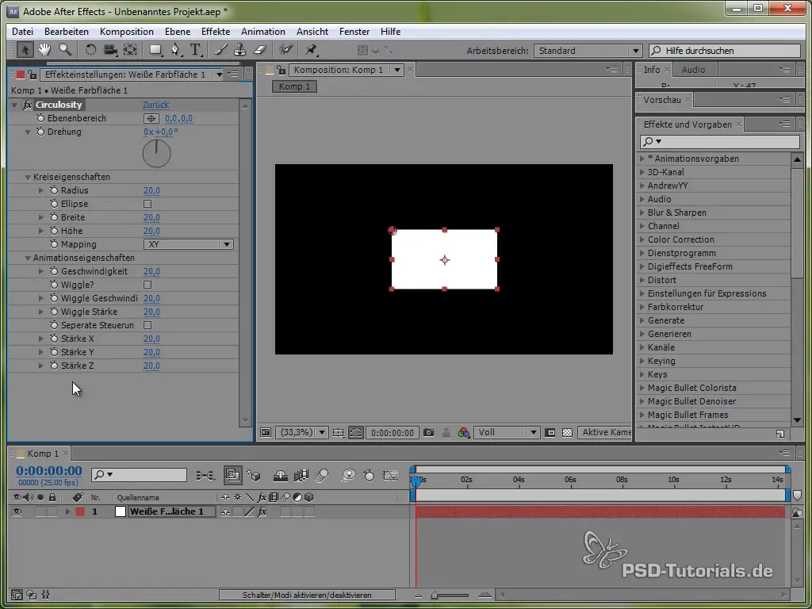Open the Komposition menu
This screenshot has width=812, height=609.
coord(126,32)
